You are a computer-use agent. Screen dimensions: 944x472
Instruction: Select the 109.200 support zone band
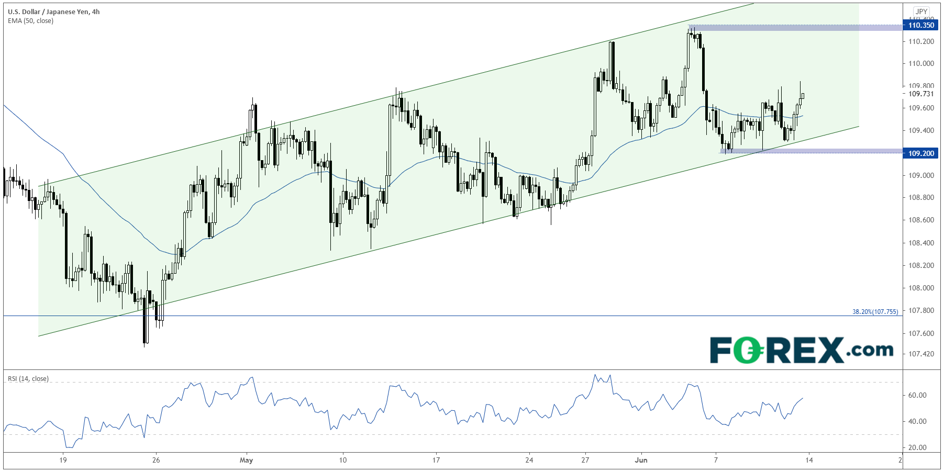point(812,151)
